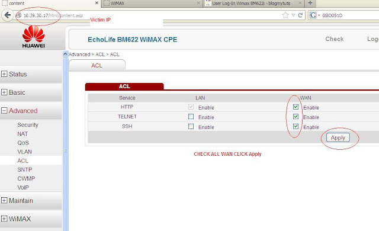Select the content browser tab
Viewport: 379px width, 231px height.
(x=50, y=3)
